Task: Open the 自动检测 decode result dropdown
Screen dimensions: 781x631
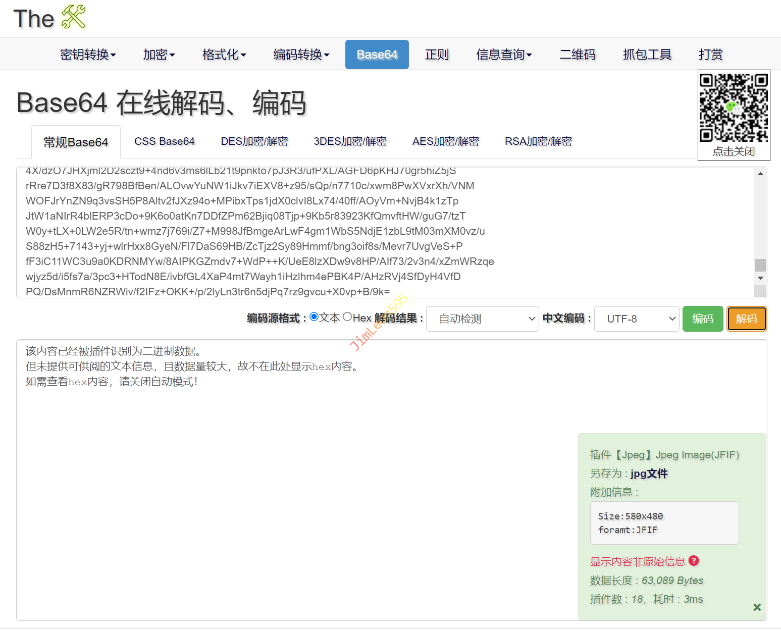Action: pos(482,319)
